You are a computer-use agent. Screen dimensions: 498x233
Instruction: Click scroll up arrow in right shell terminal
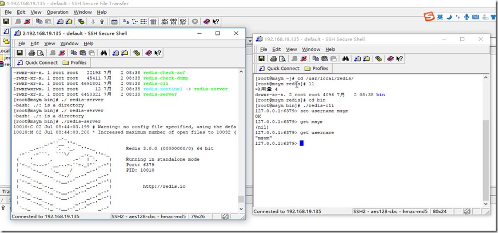(x=486, y=77)
